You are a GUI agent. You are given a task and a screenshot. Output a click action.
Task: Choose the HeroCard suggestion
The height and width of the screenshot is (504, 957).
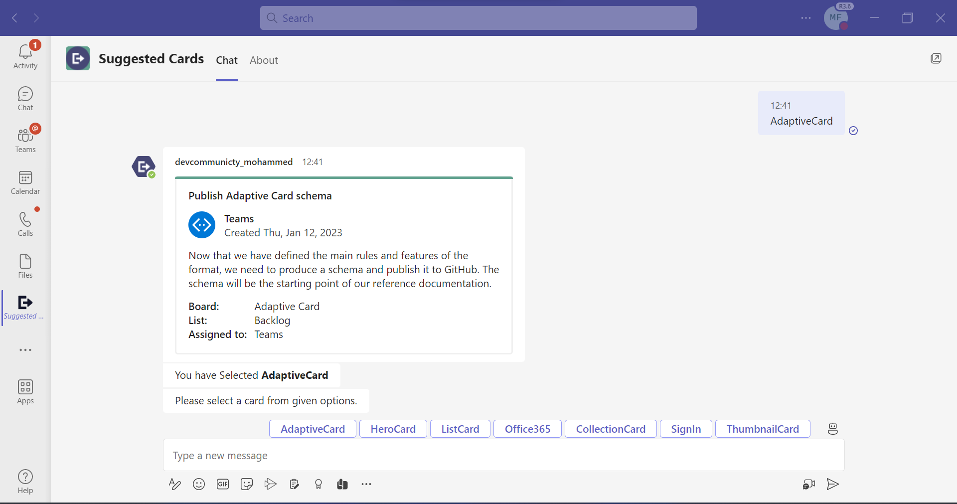393,429
